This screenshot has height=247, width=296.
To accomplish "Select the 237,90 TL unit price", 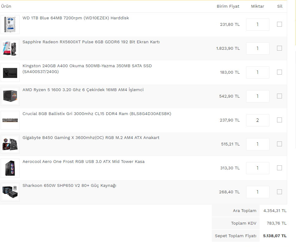I will [x=230, y=120].
